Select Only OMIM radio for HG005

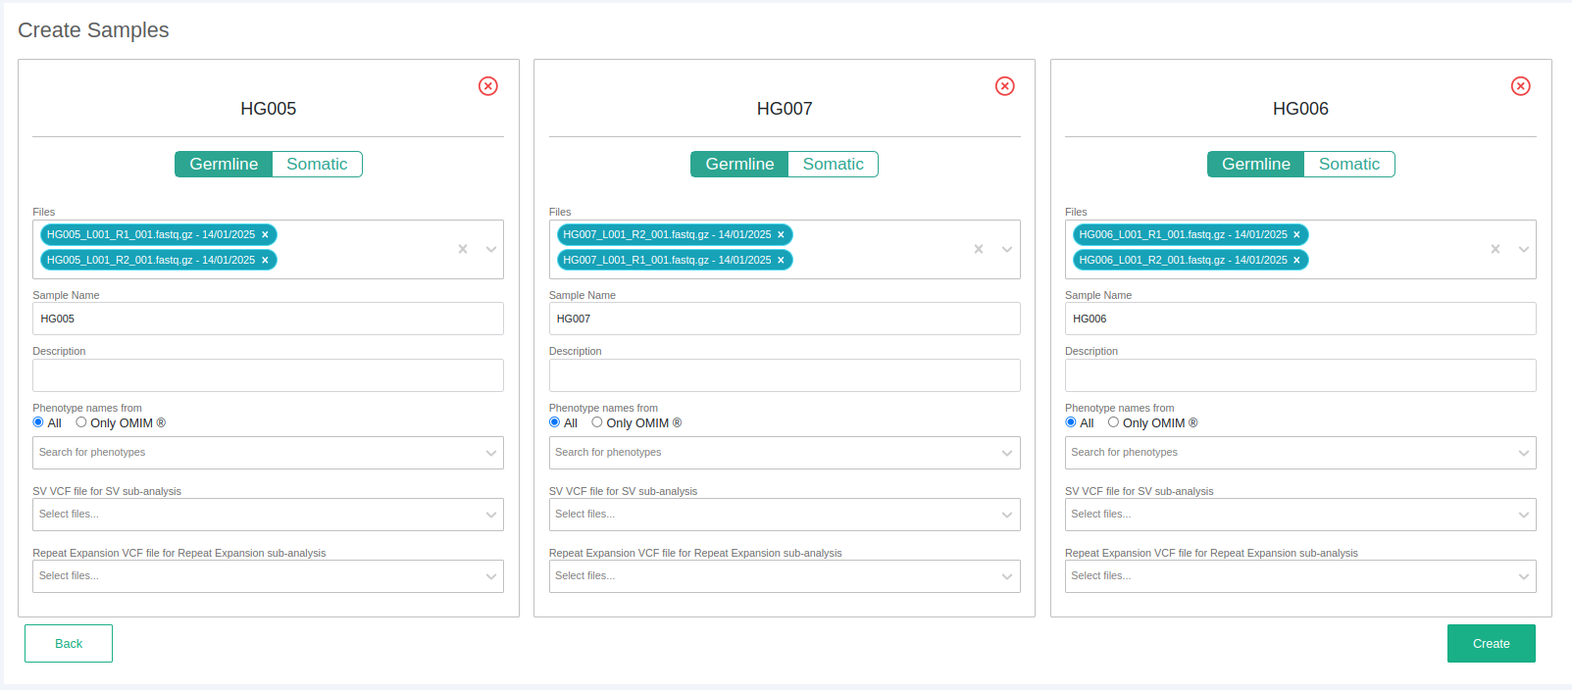[x=81, y=422]
